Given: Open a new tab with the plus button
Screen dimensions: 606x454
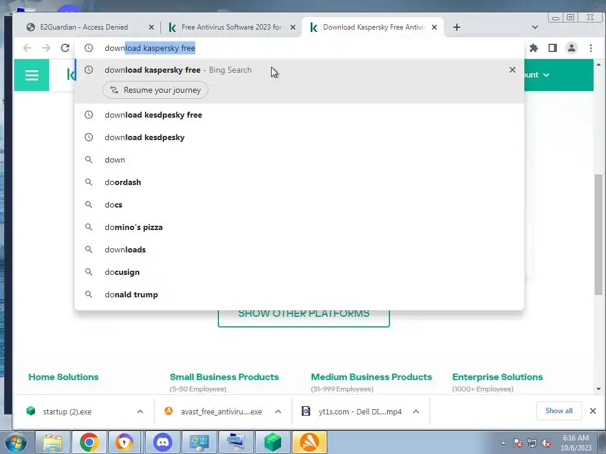Looking at the screenshot, I should click(x=457, y=27).
